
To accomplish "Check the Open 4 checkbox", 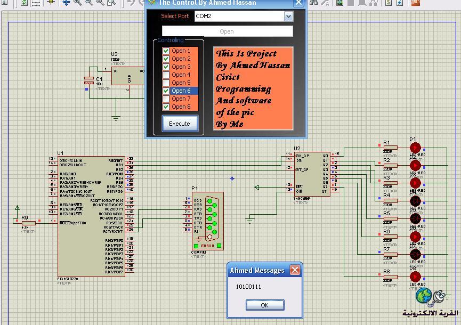I will 166,75.
